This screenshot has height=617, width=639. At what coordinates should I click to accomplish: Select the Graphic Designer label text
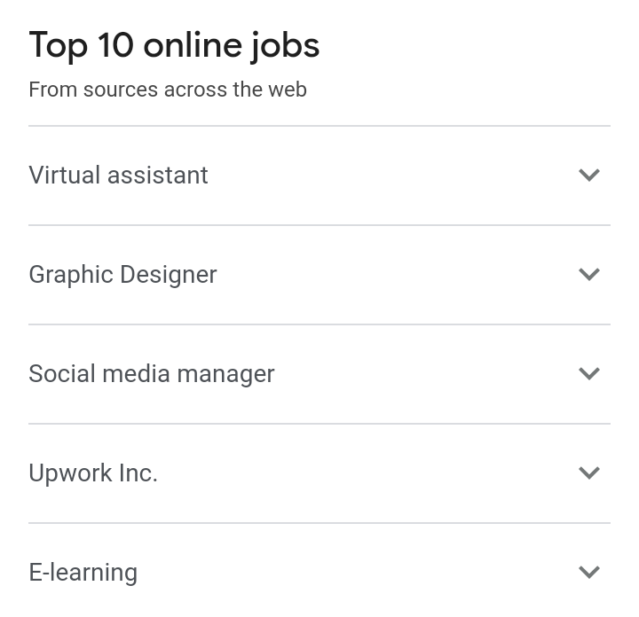click(x=122, y=275)
